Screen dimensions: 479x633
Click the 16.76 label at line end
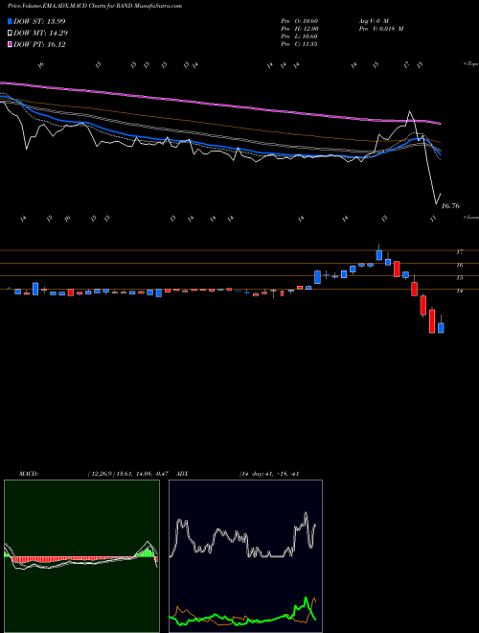(x=450, y=206)
